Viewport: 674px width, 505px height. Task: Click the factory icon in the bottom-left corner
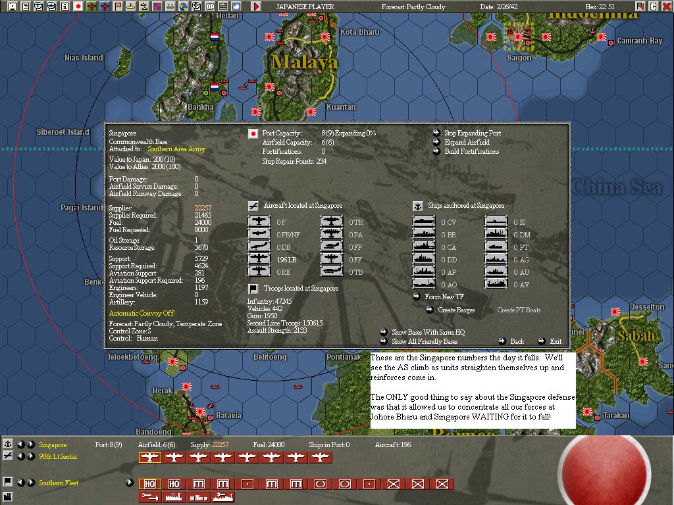click(x=8, y=498)
